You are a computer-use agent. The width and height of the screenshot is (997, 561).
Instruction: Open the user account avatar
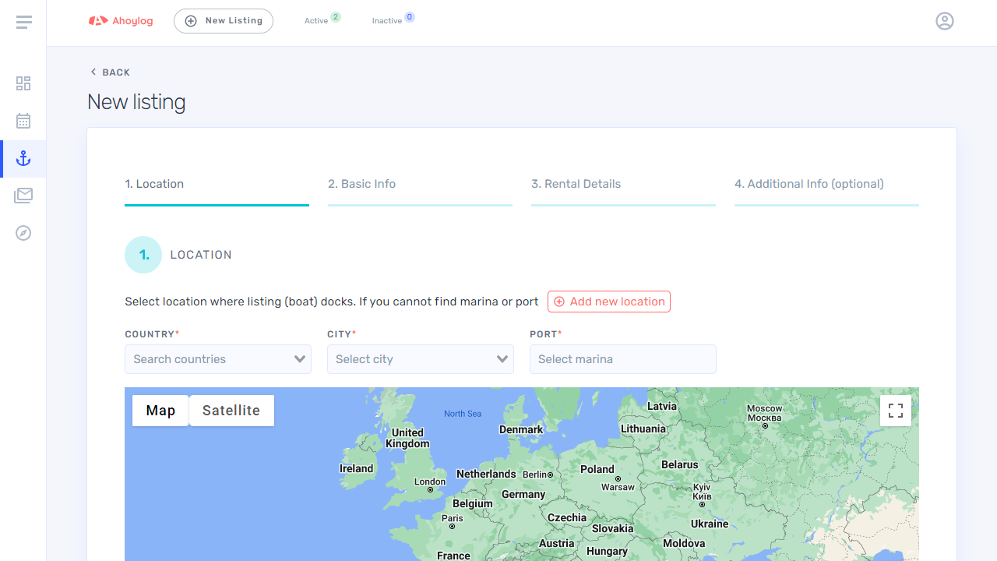945,21
